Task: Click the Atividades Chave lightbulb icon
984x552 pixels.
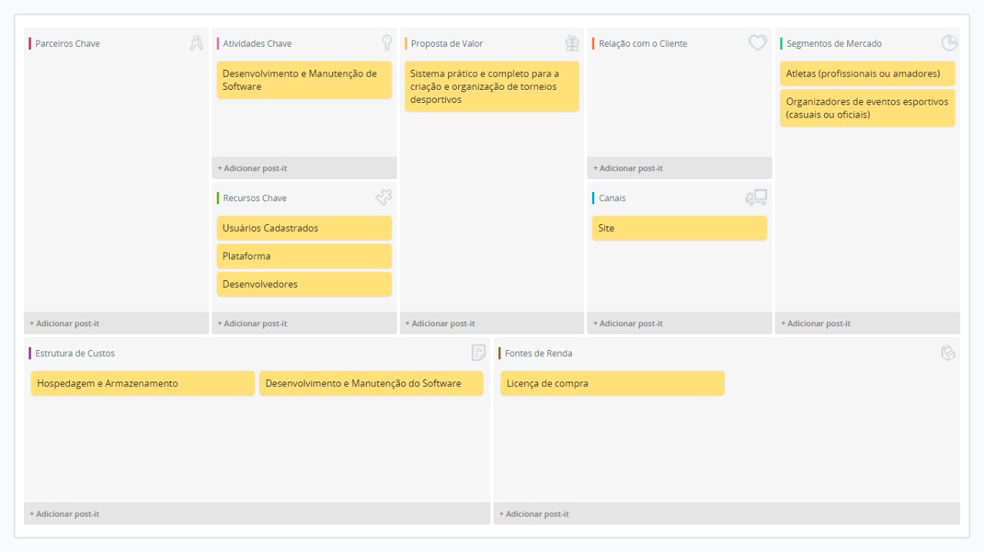Action: click(x=387, y=44)
